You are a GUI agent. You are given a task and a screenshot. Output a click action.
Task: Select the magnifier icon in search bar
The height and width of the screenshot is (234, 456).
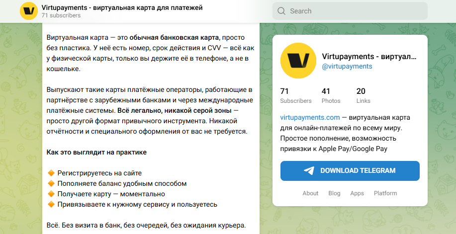pos(281,11)
